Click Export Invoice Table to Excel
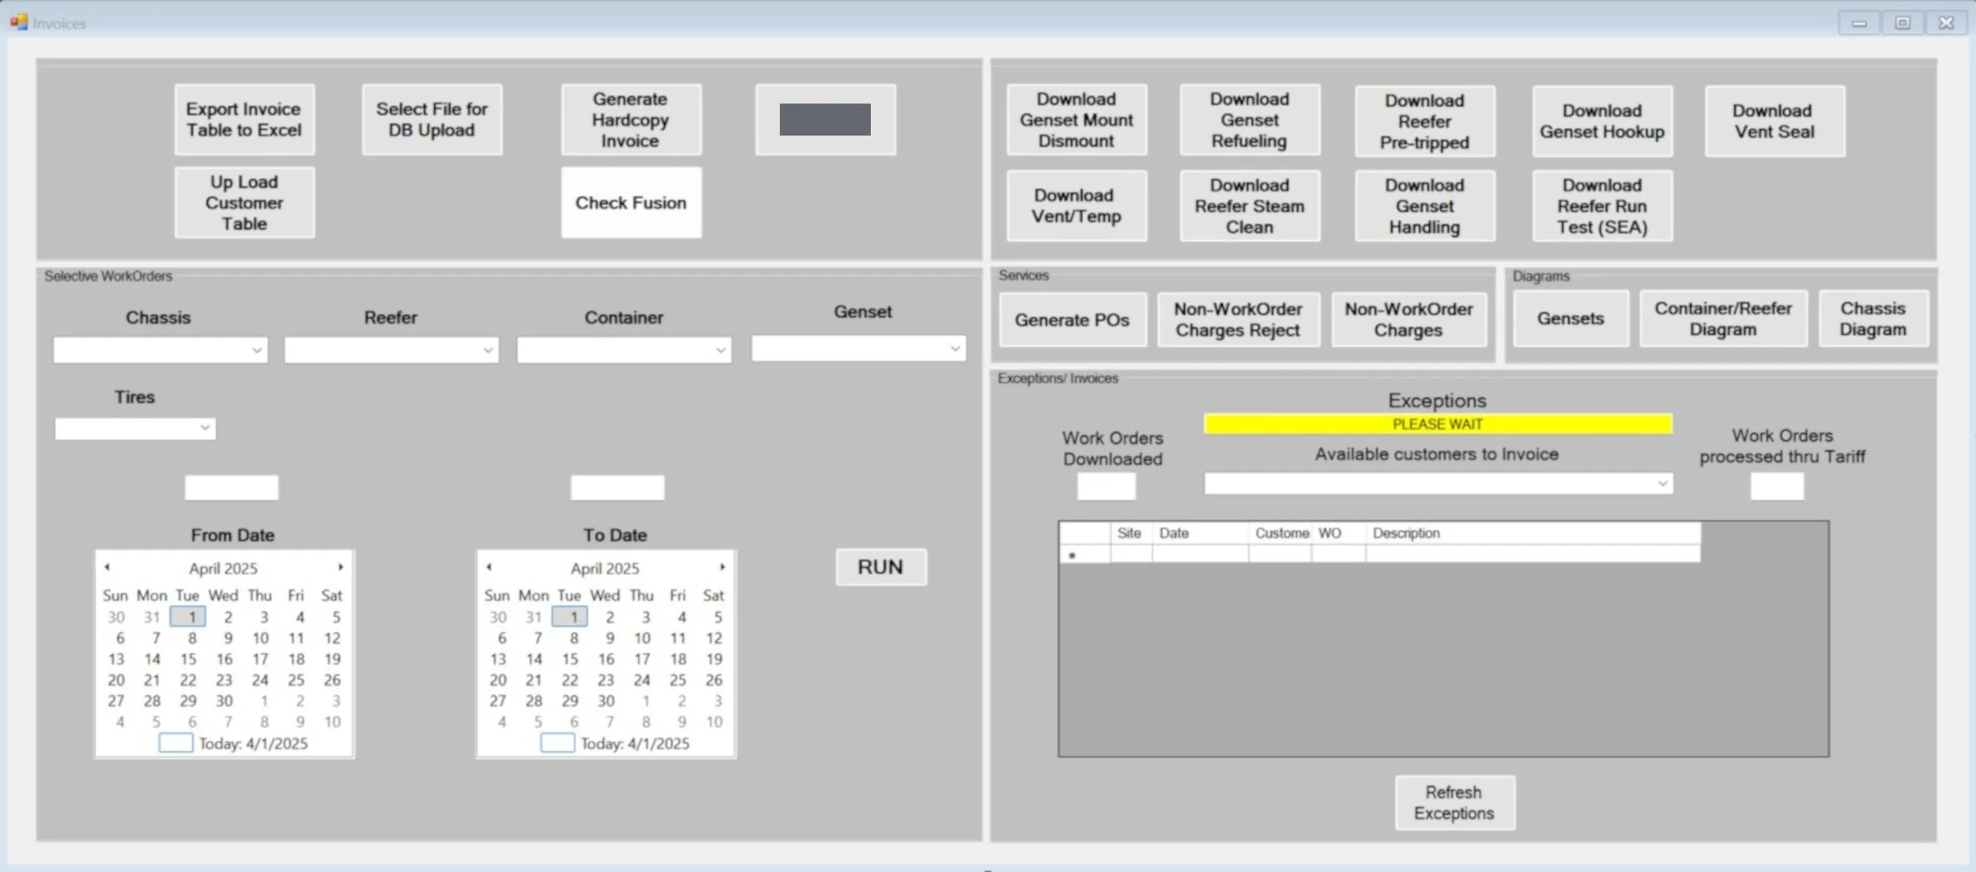The image size is (1976, 872). (x=244, y=120)
